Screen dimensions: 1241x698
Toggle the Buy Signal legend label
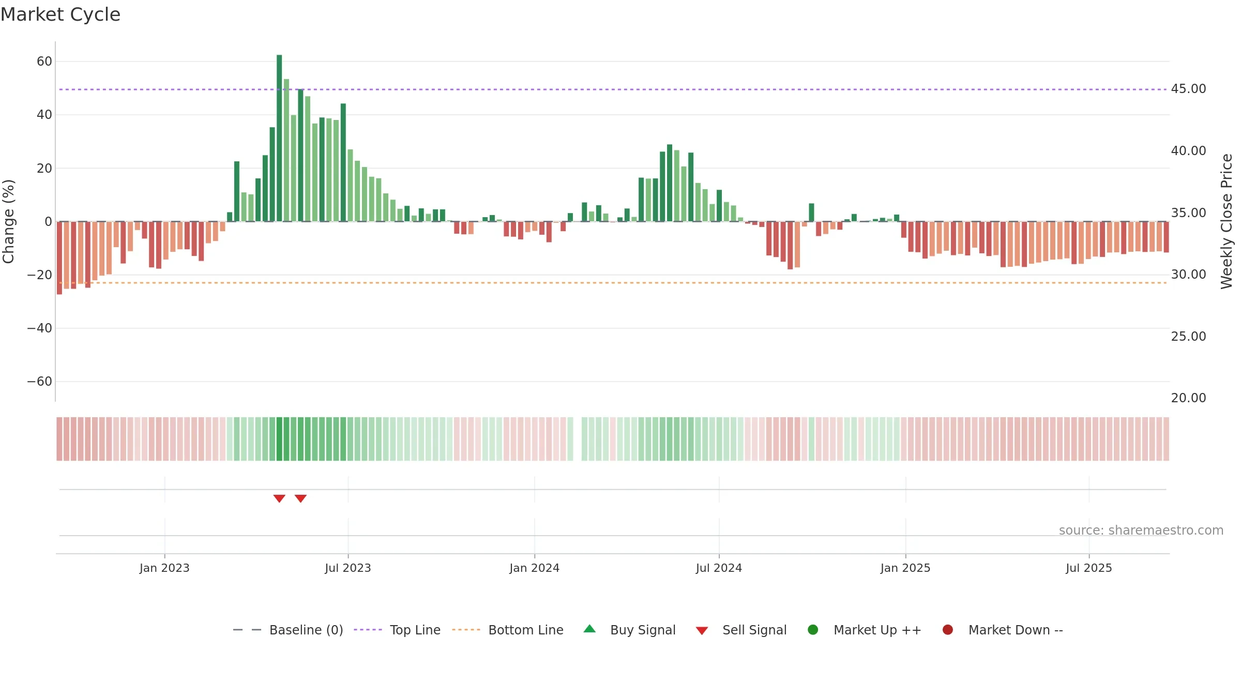[x=643, y=630]
